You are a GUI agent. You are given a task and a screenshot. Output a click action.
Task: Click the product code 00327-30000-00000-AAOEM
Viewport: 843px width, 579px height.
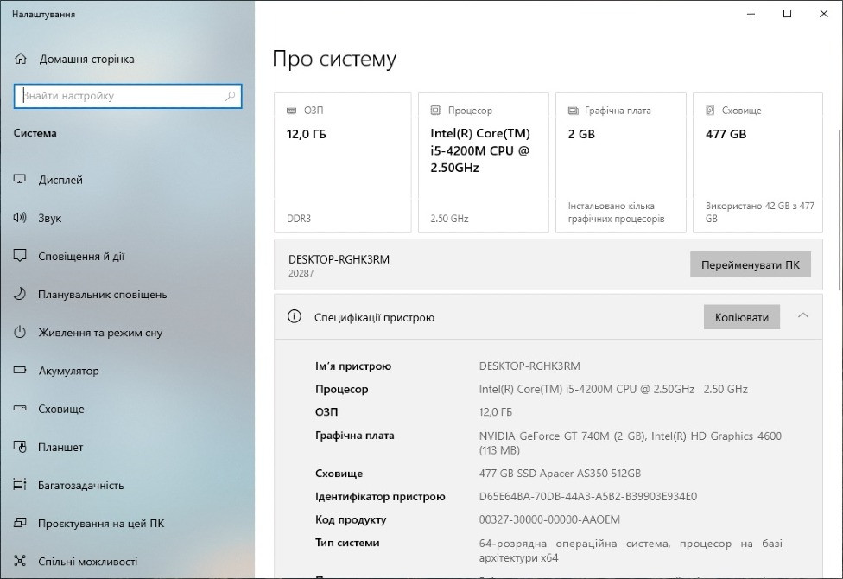549,520
